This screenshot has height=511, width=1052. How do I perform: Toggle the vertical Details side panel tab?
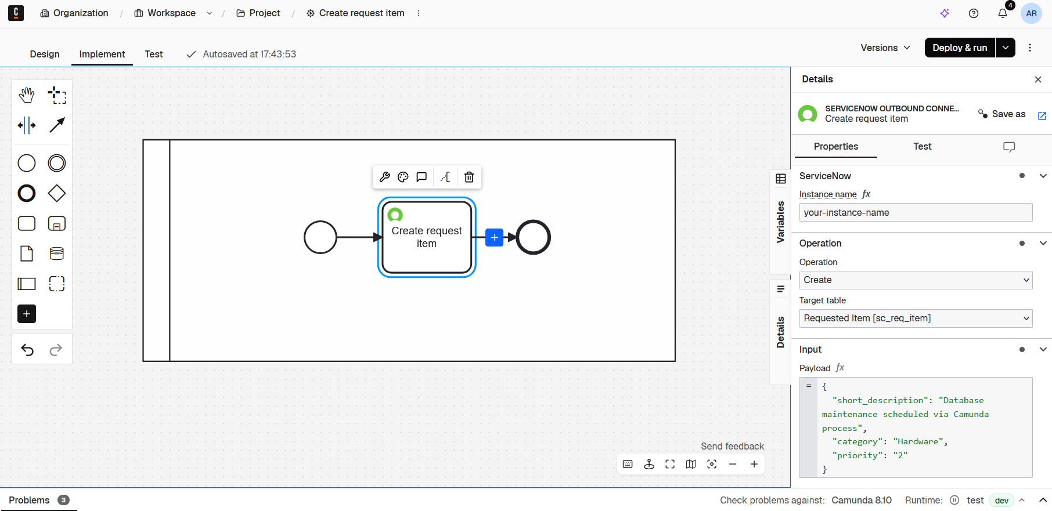point(780,332)
